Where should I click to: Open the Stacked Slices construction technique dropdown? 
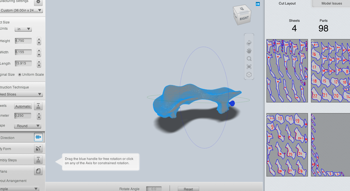pyautogui.click(x=21, y=94)
